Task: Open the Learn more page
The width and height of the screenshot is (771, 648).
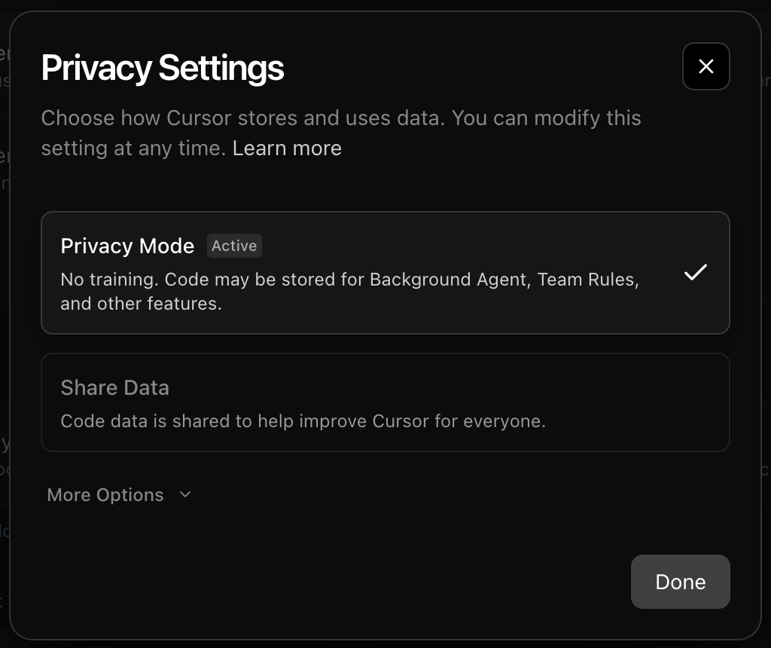Action: [x=286, y=148]
